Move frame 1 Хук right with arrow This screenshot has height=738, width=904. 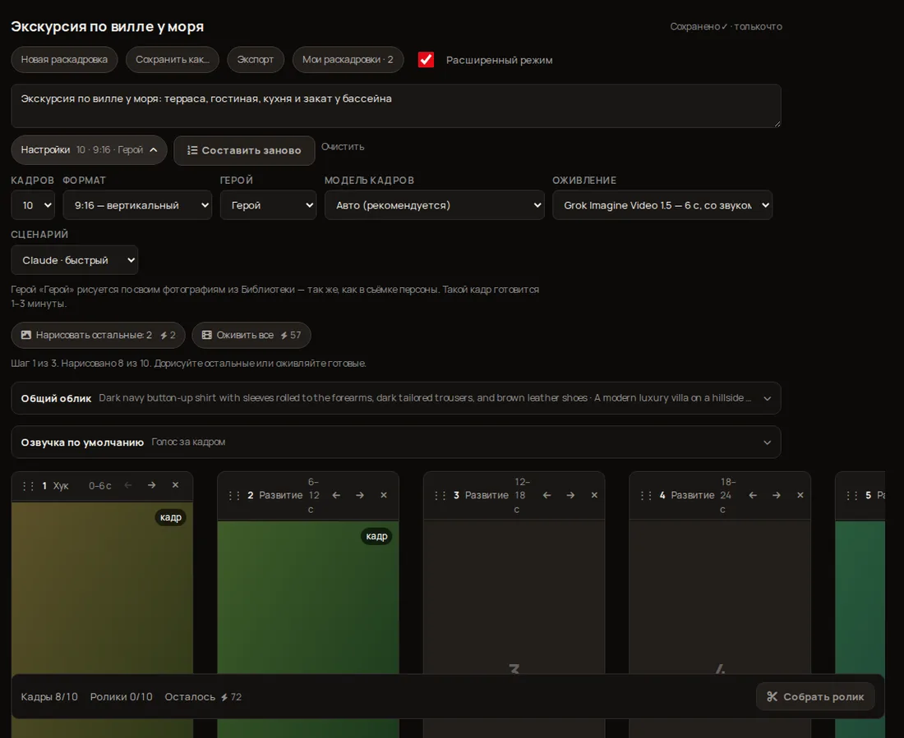click(x=152, y=485)
